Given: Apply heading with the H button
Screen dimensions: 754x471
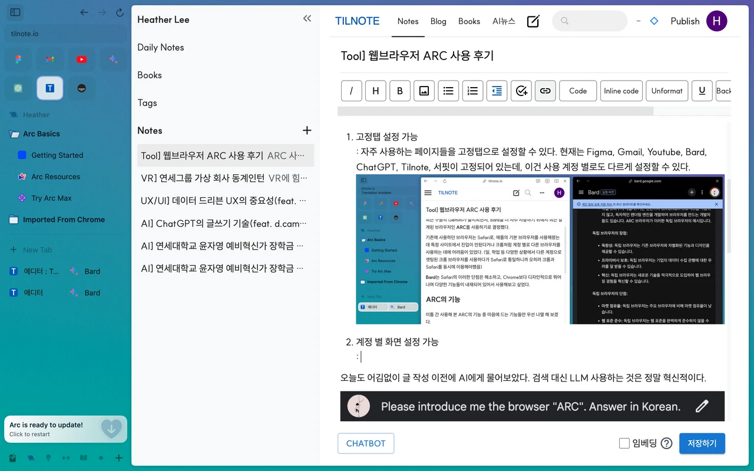Looking at the screenshot, I should [x=376, y=91].
